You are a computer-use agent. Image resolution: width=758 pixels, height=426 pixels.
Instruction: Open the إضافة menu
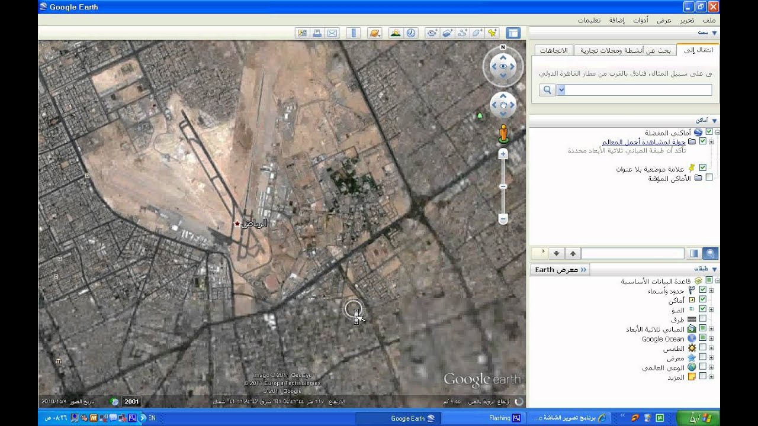tap(617, 20)
